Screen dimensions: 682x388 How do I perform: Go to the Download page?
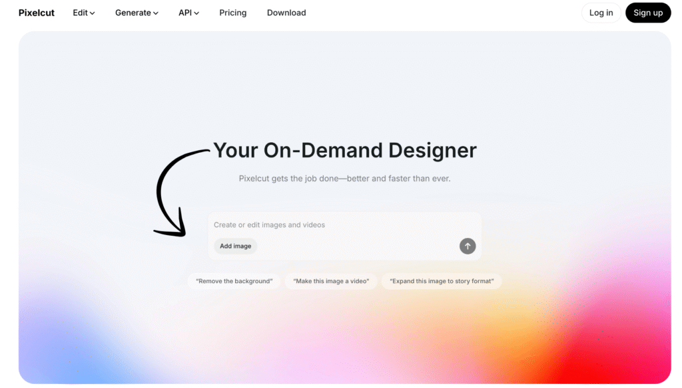286,13
